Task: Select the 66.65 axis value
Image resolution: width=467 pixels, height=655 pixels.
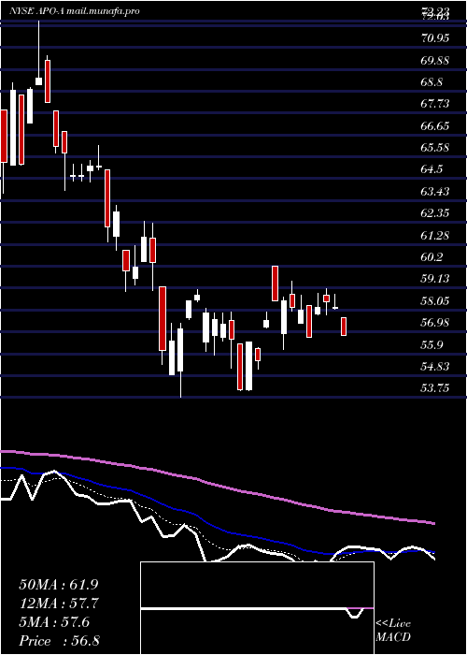Action: (434, 125)
